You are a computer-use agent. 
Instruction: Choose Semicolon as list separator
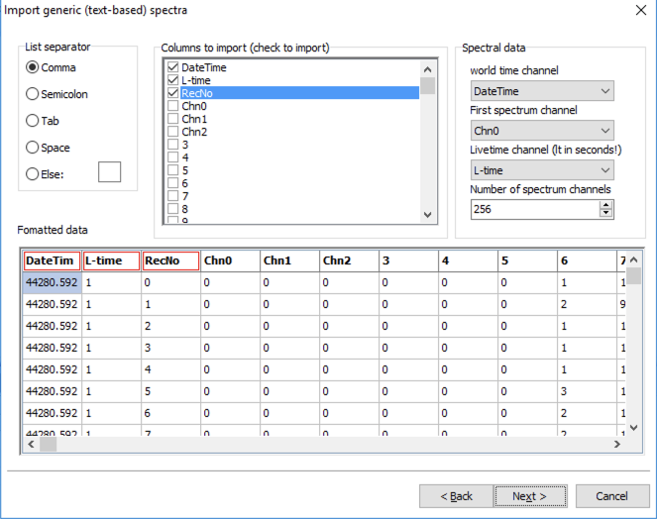tap(33, 94)
